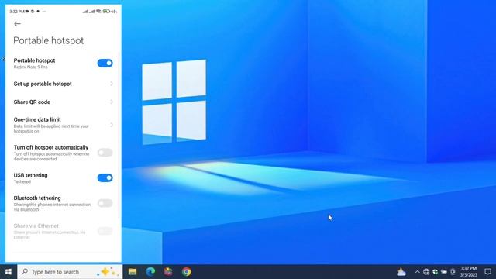The height and width of the screenshot is (279, 496).
Task: Turn off the Portable hotspot switch
Action: point(105,64)
